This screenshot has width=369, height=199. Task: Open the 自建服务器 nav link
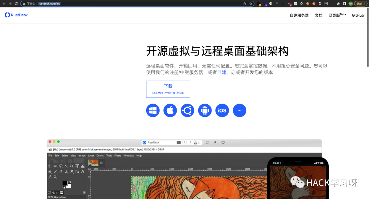(x=299, y=15)
